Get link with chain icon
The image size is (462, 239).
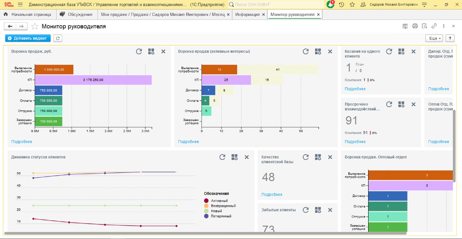tap(434, 26)
